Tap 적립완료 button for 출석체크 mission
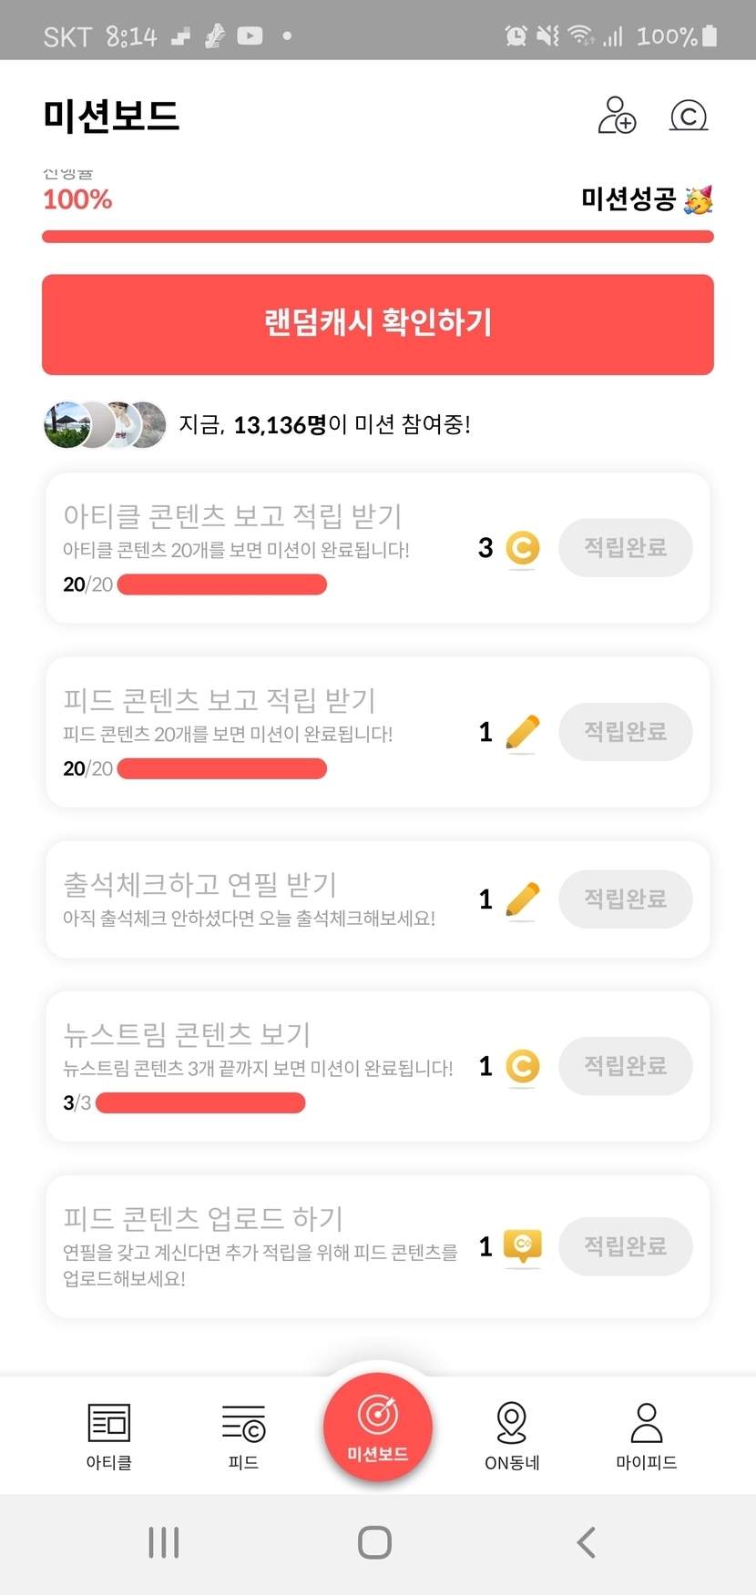This screenshot has height=1595, width=756. tap(625, 899)
